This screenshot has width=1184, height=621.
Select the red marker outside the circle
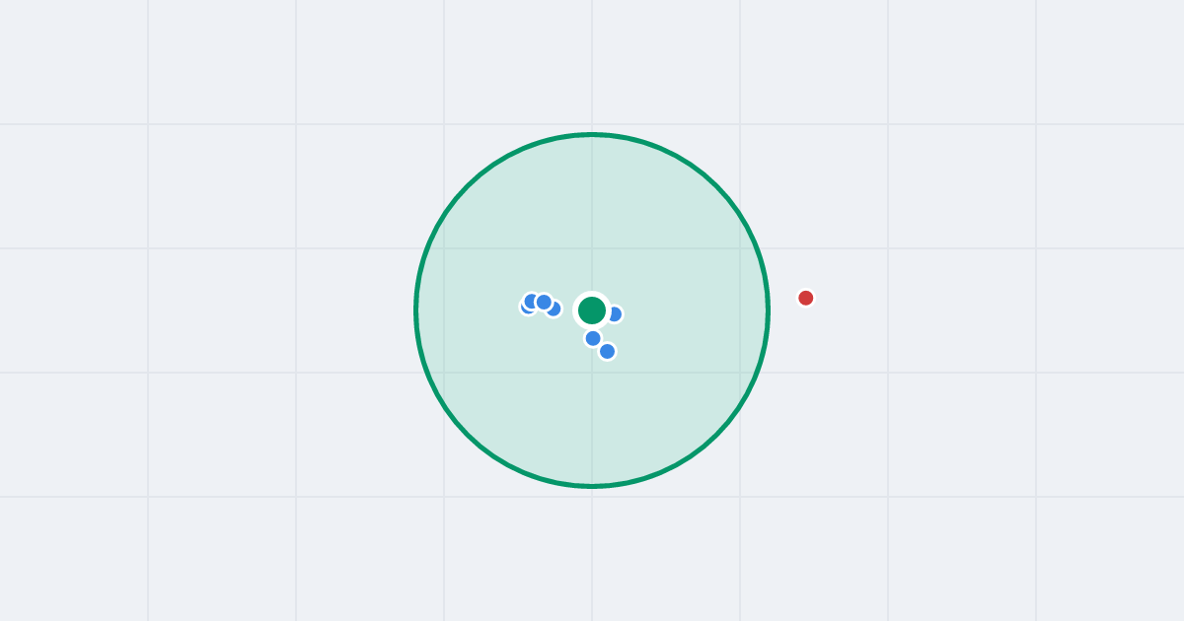[x=806, y=298]
